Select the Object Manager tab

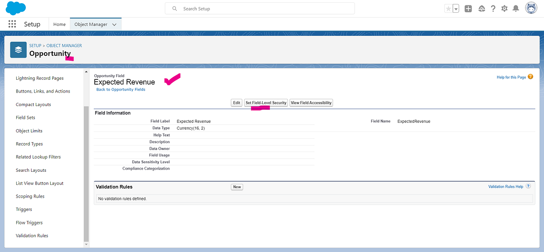91,24
